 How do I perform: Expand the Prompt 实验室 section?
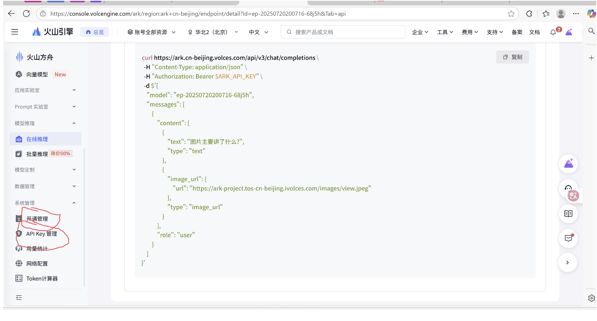pos(45,107)
